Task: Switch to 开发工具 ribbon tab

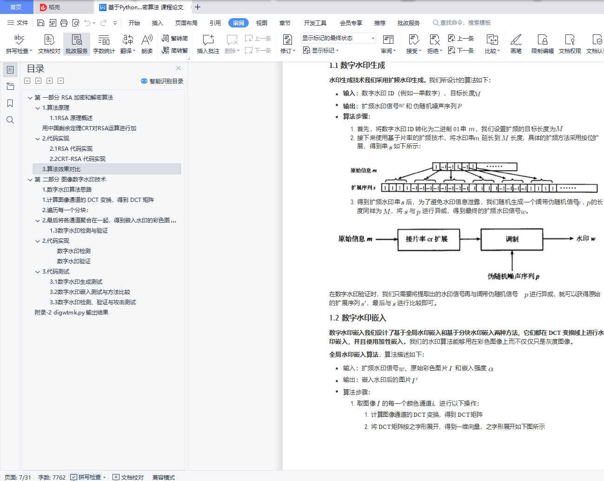Action: click(x=315, y=23)
